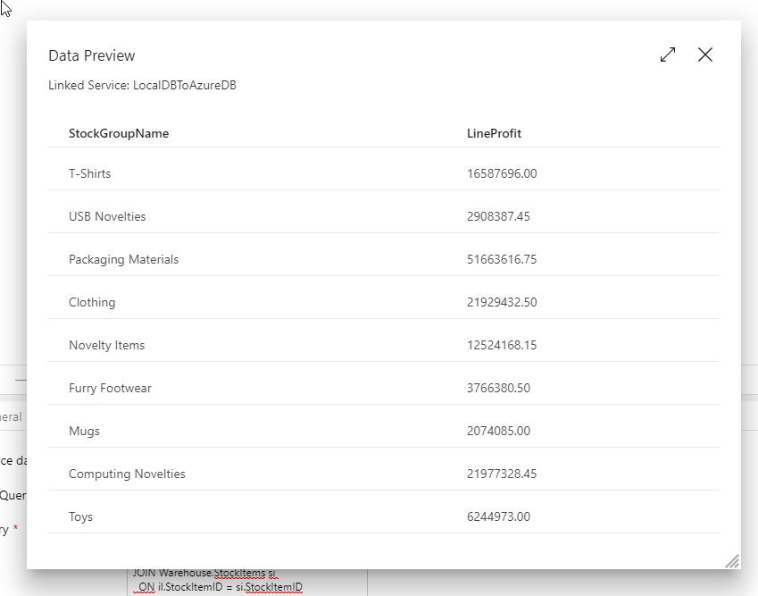Screen dimensions: 758x596
Task: Select the Computing Novelties cell
Action: click(x=127, y=474)
